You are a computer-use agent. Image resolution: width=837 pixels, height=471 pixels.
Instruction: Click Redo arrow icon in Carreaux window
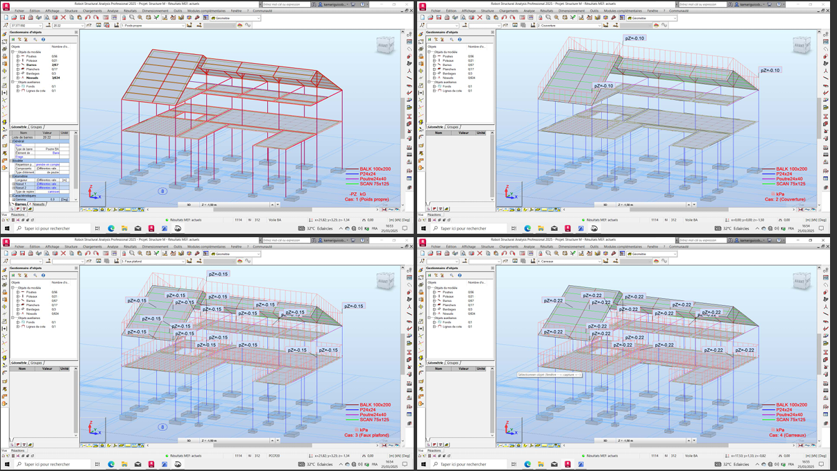(x=512, y=254)
